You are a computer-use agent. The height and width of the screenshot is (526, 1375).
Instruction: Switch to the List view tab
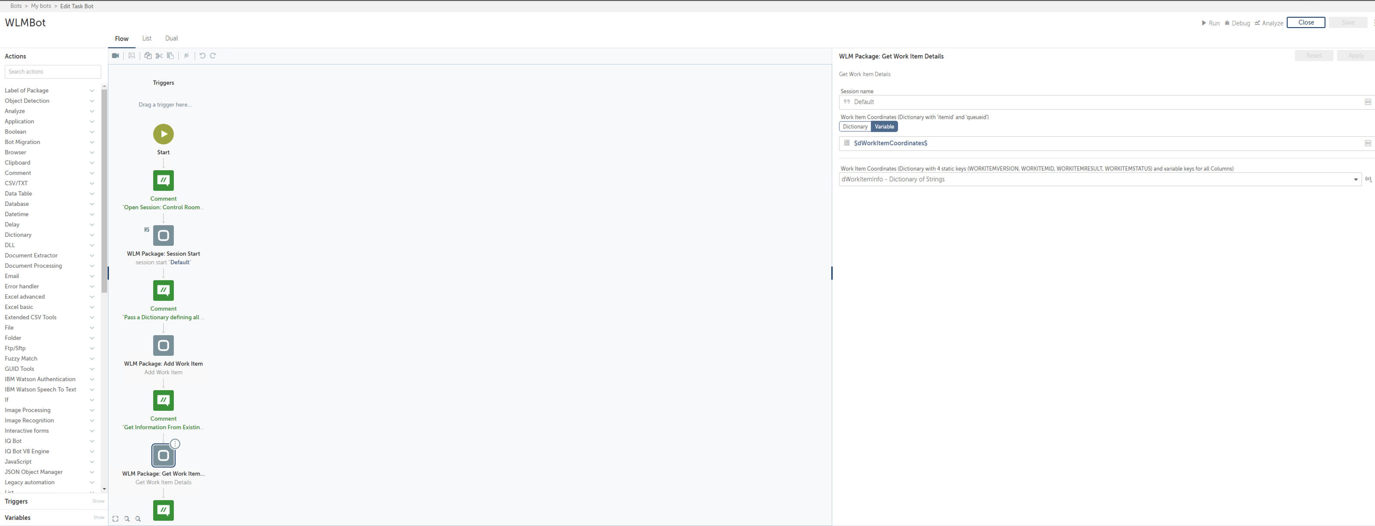click(x=147, y=38)
